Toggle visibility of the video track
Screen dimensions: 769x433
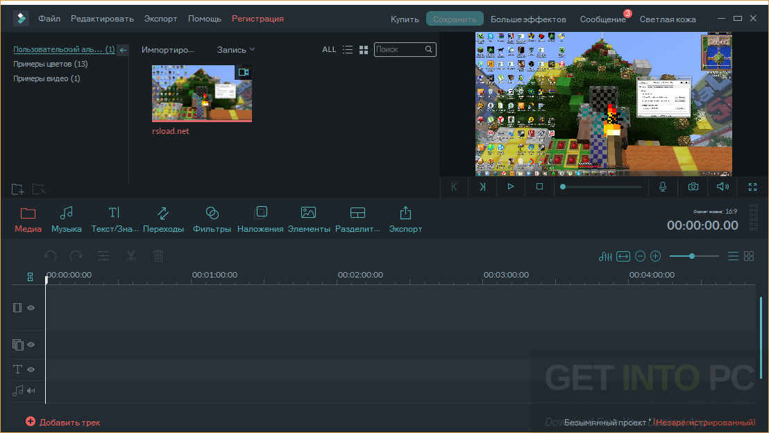pos(31,307)
